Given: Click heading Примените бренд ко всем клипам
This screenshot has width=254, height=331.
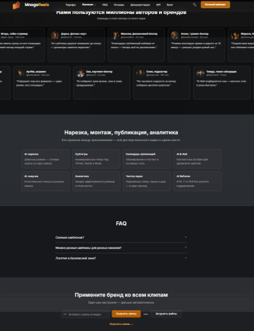Looking at the screenshot, I should tap(121, 295).
